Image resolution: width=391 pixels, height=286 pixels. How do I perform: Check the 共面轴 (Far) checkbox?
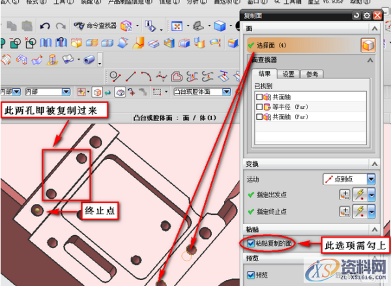[259, 117]
